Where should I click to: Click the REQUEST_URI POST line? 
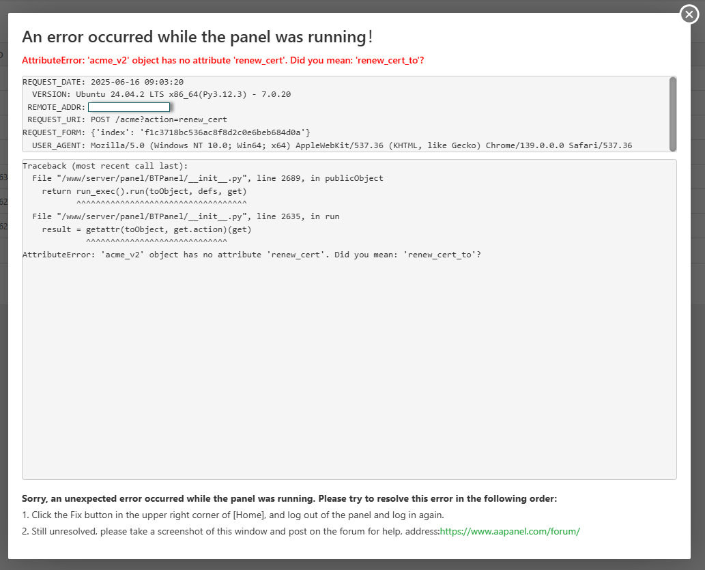point(127,119)
